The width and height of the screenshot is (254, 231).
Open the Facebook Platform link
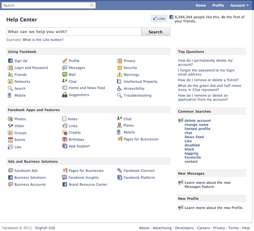(139, 177)
